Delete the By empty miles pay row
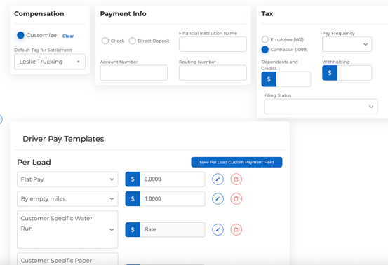 coord(236,199)
